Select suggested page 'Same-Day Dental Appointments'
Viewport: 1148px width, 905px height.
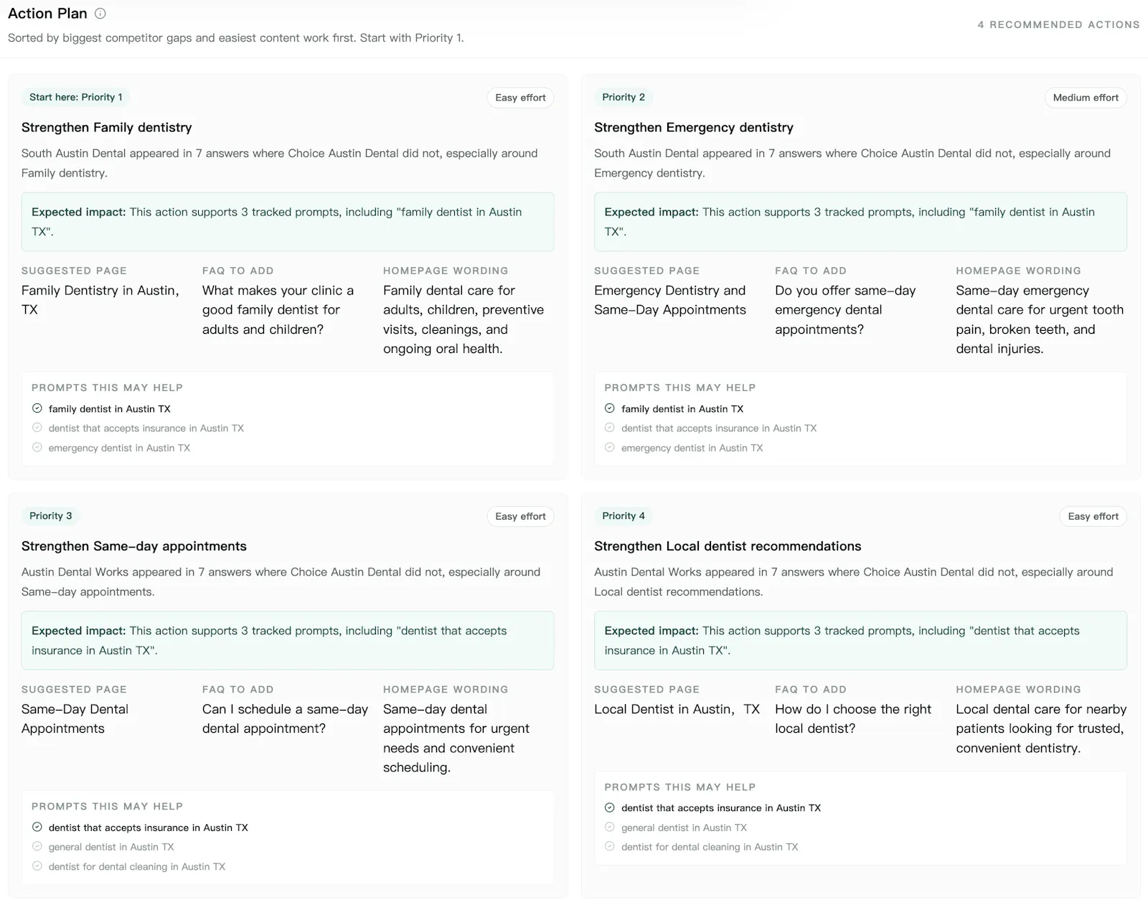pyautogui.click(x=75, y=718)
